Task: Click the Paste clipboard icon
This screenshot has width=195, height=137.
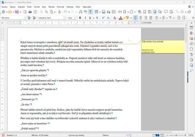Action: pyautogui.click(x=51, y=12)
